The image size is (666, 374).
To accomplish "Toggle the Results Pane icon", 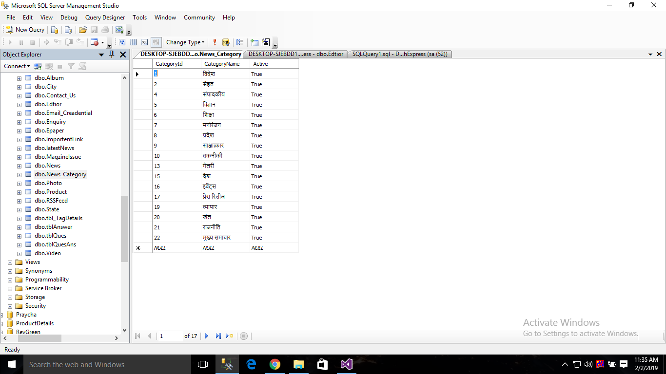I will (156, 42).
